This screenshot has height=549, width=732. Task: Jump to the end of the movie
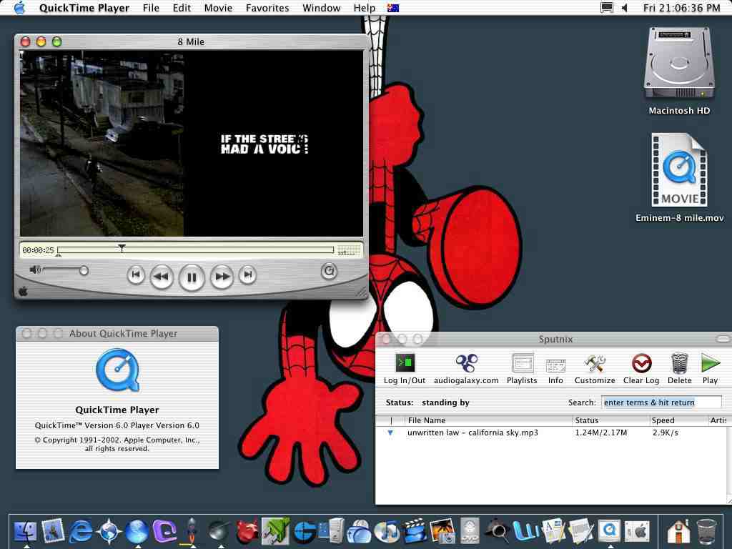(x=248, y=274)
